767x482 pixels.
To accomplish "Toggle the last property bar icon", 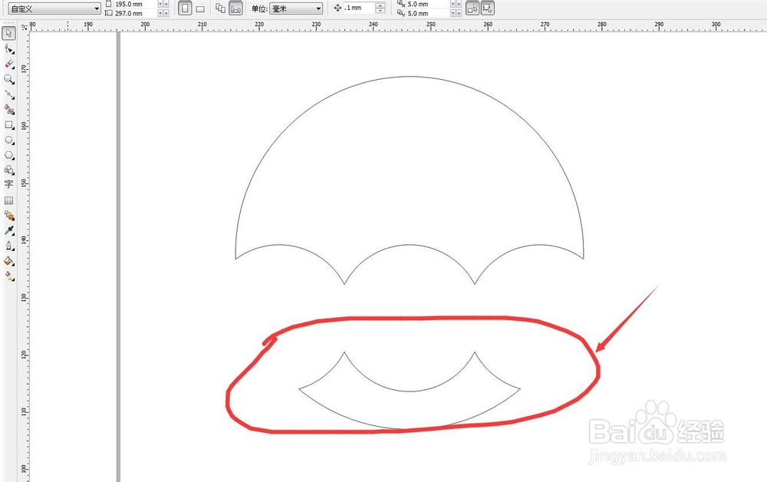I will 487,8.
